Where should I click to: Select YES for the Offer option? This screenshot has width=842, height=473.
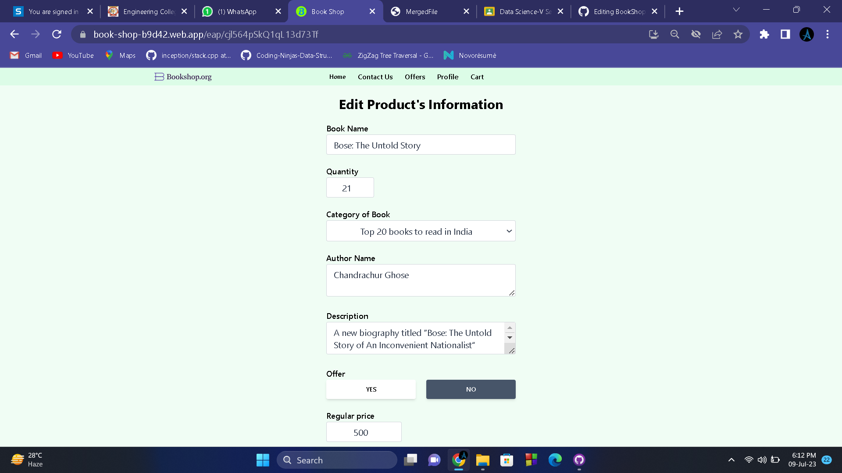[371, 389]
